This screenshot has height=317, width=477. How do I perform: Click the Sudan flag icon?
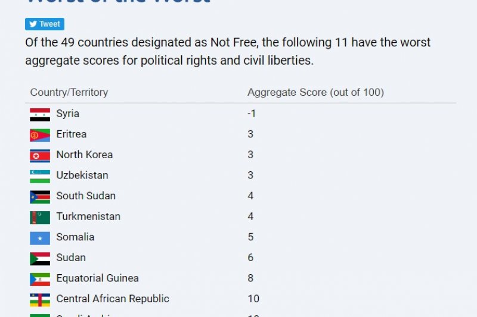click(40, 258)
